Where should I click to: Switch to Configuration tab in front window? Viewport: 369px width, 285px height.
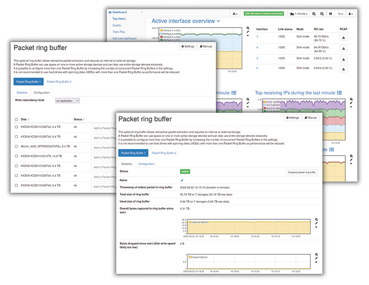point(146,164)
